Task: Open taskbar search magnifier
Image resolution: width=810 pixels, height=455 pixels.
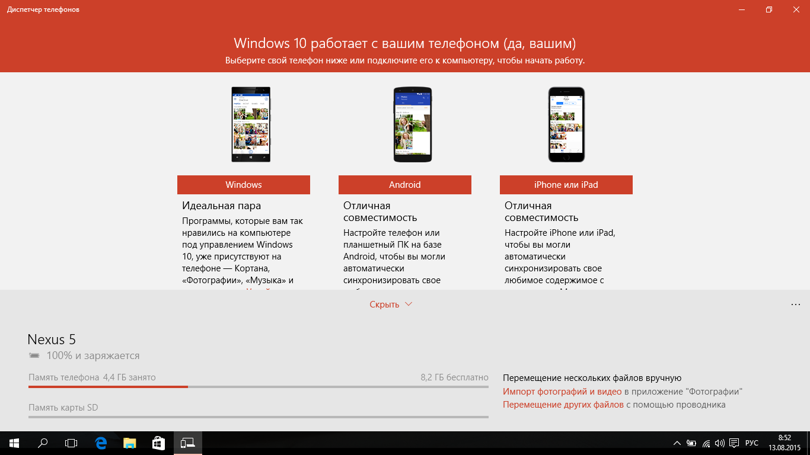Action: pos(43,443)
